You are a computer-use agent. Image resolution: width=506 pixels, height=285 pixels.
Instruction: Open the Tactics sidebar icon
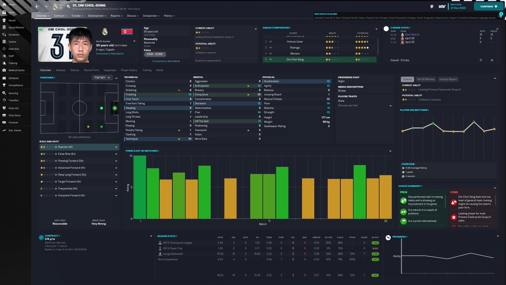pos(4,42)
